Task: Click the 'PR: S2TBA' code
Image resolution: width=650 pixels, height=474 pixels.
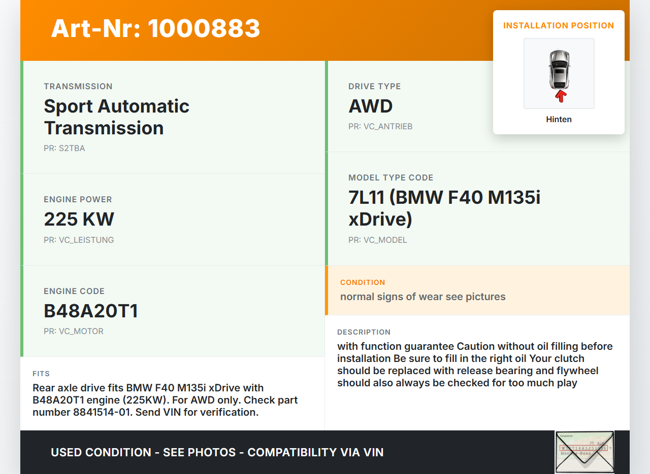Action: point(64,149)
